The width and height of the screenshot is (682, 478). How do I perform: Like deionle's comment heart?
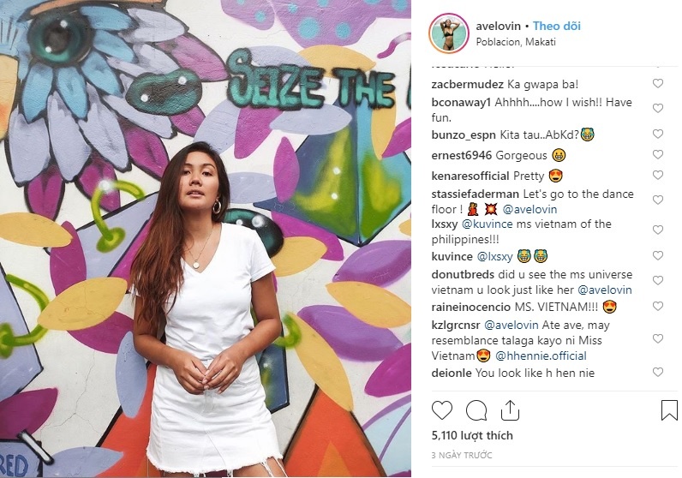tap(658, 372)
